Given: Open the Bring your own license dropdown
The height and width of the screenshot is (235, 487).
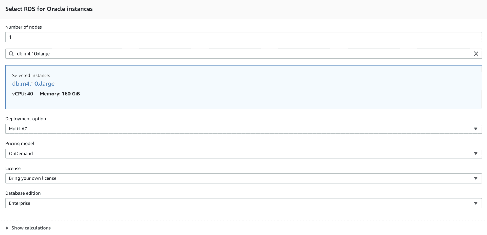Looking at the screenshot, I should tap(243, 178).
